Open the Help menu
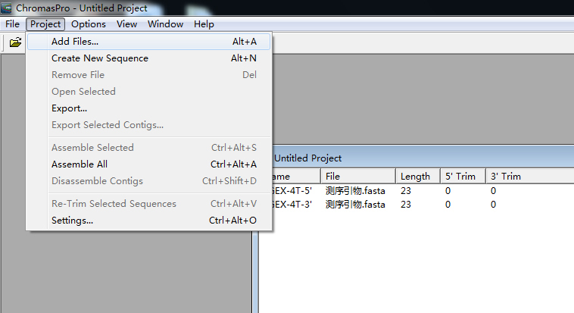Viewport: 574px width, 313px height. tap(204, 24)
